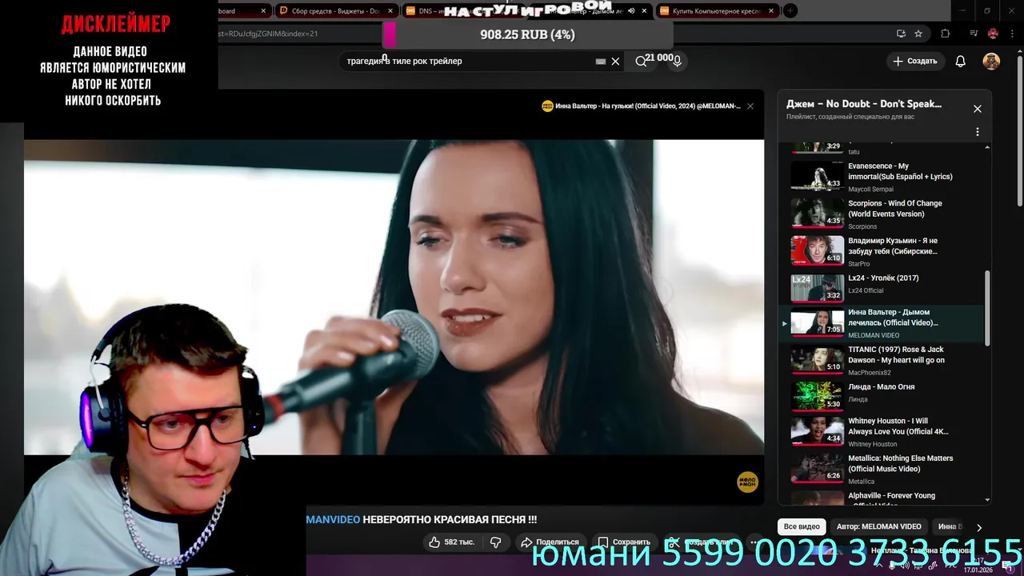This screenshot has height=576, width=1024.
Task: Open the three-dot more actions under video
Action: pyautogui.click(x=753, y=542)
